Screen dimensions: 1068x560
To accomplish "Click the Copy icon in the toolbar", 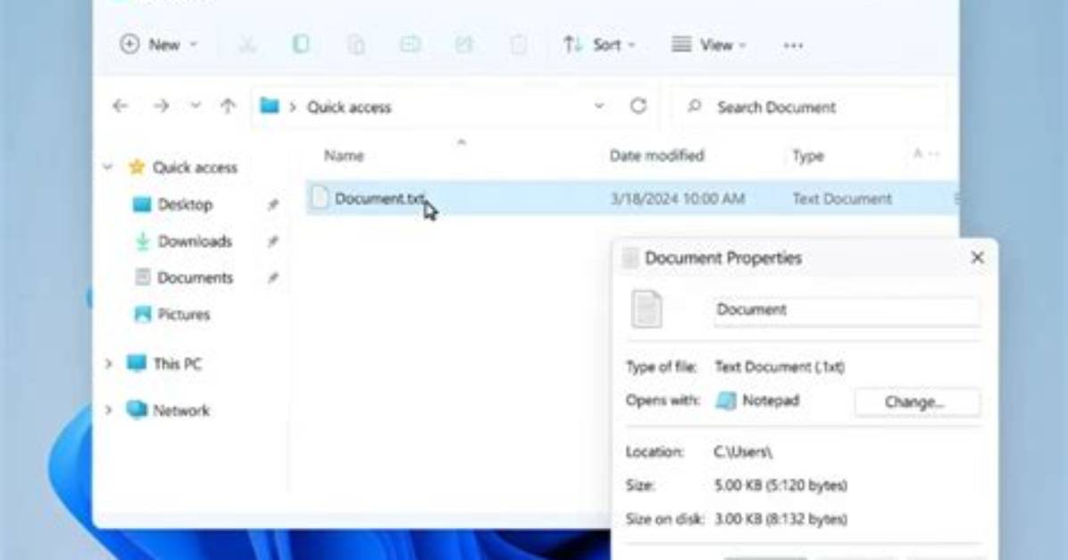I will 301,45.
